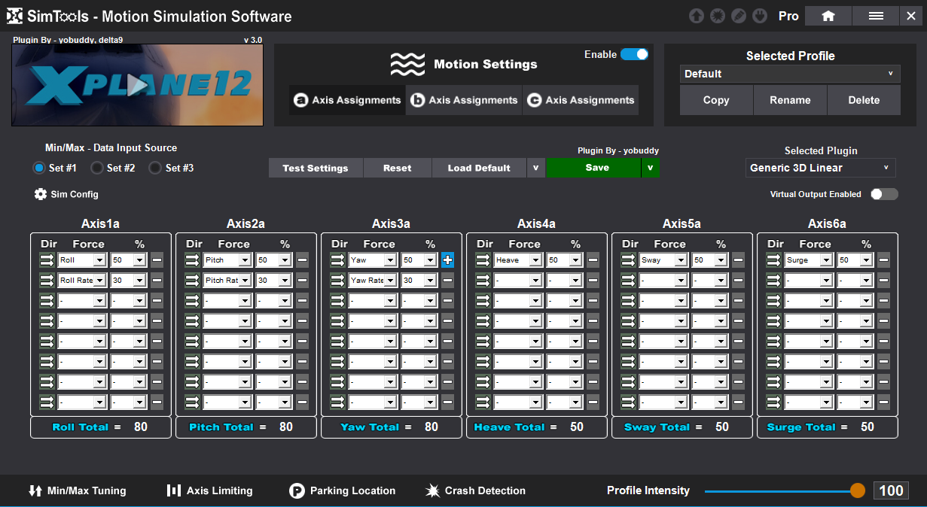Click the Min/Max Tuning icon
The image size is (927, 507).
[x=35, y=490]
